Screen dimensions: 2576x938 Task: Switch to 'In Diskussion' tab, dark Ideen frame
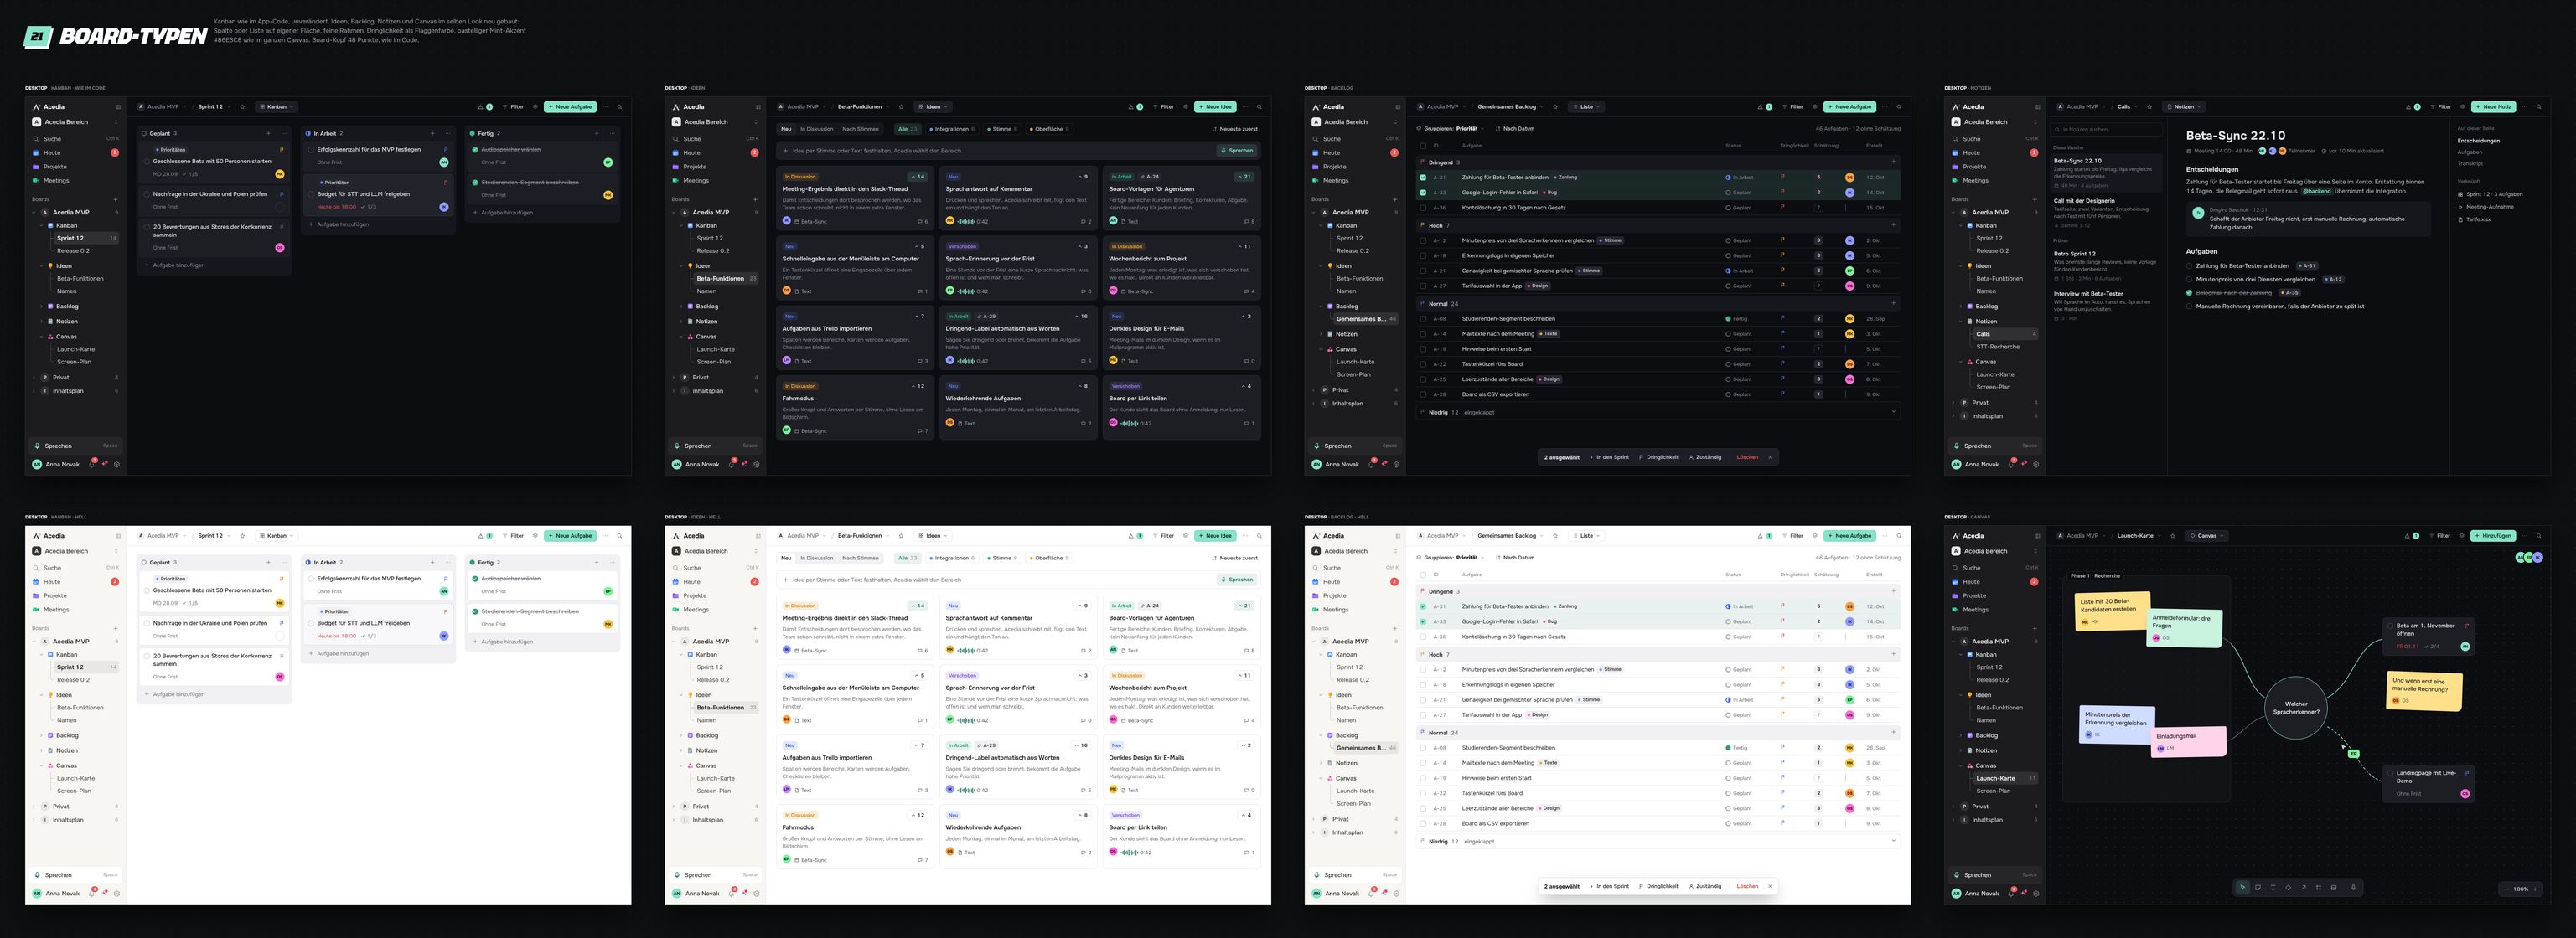tap(817, 130)
